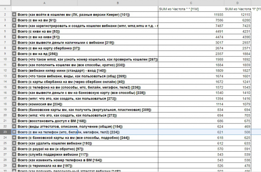The width and height of the screenshot is (261, 172).
Task: Expand the 'с вм на яд [256]' group
Action: (14, 54)
